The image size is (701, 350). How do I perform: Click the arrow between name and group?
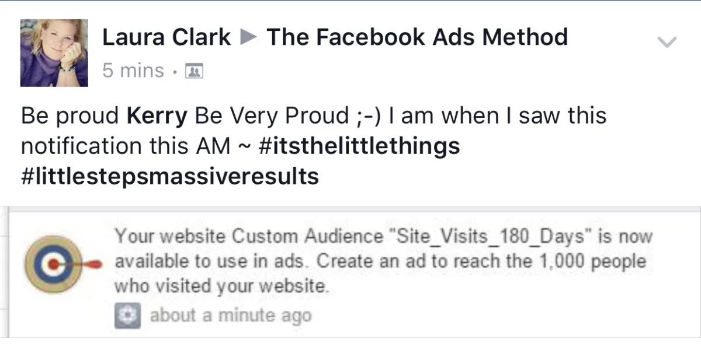click(x=249, y=38)
